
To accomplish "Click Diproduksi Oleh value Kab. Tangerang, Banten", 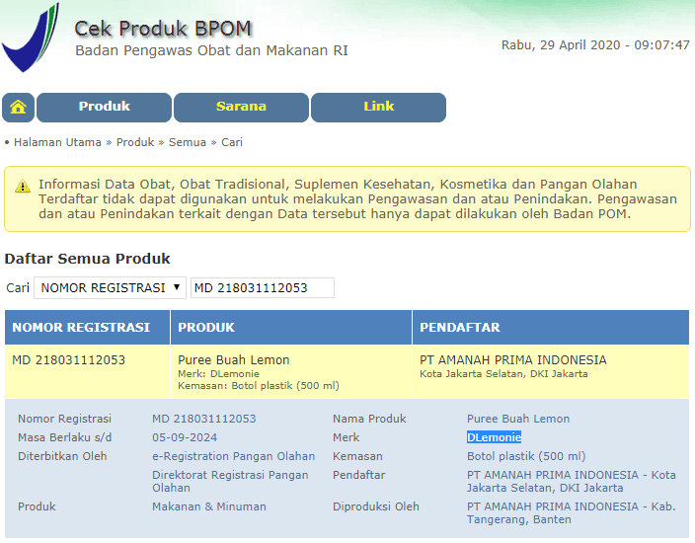I will (x=572, y=512).
